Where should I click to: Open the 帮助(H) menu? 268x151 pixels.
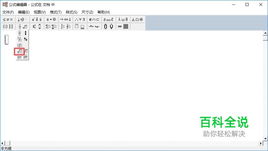pyautogui.click(x=103, y=12)
